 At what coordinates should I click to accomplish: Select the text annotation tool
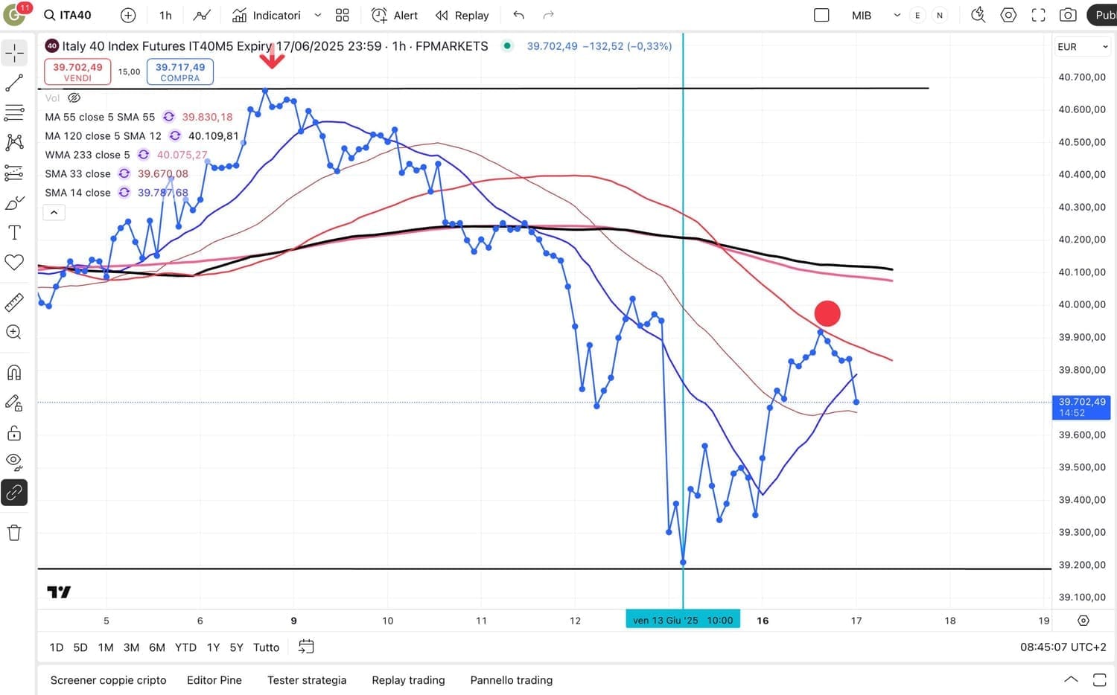coord(14,233)
